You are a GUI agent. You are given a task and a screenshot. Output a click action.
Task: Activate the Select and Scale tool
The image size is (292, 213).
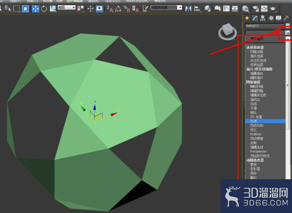(53, 9)
